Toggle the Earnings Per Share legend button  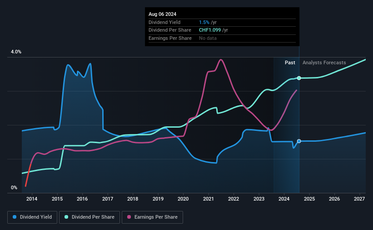coord(153,217)
